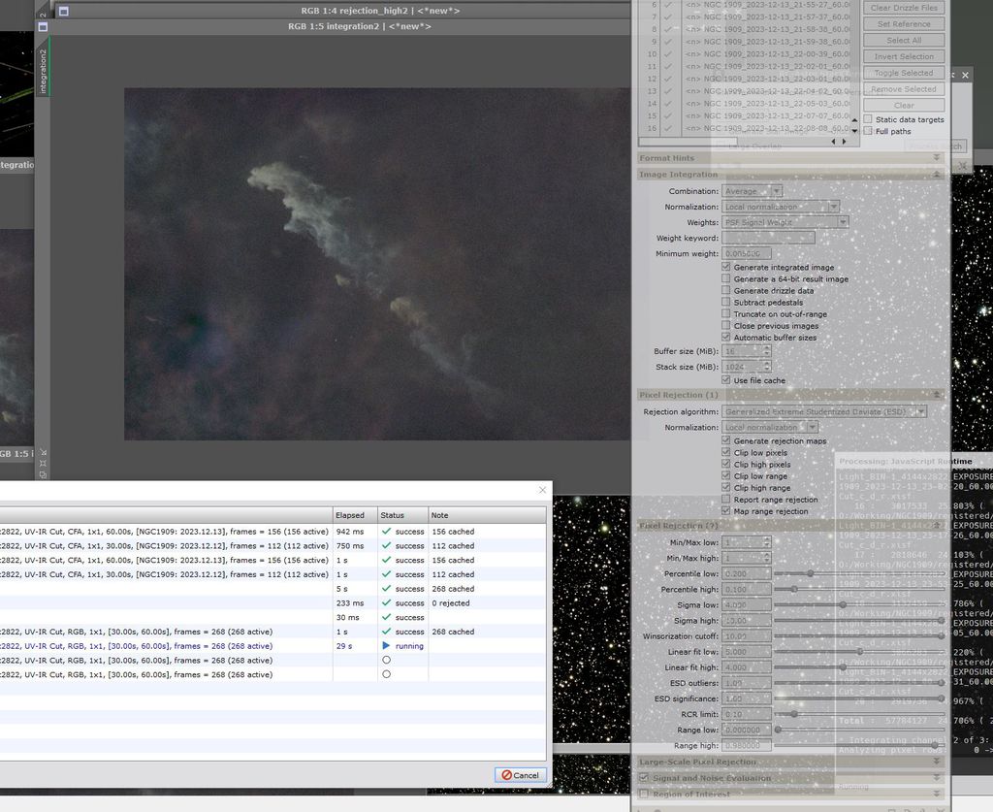Enable Truncate on out-of-range checkbox
Image resolution: width=993 pixels, height=812 pixels.
(725, 313)
